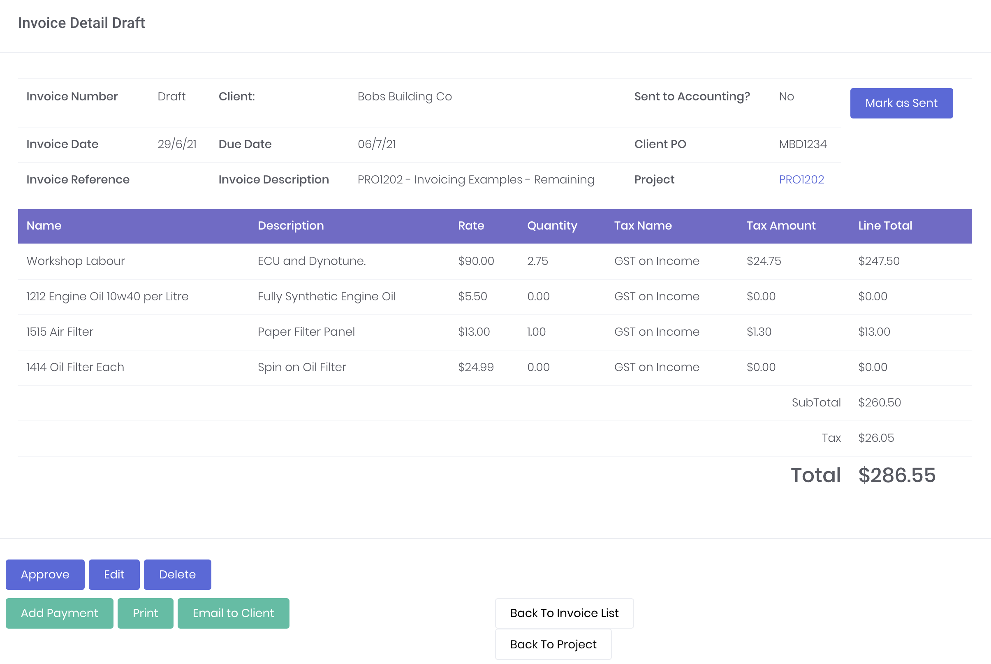
Task: Click the Line Total column header
Action: point(885,226)
